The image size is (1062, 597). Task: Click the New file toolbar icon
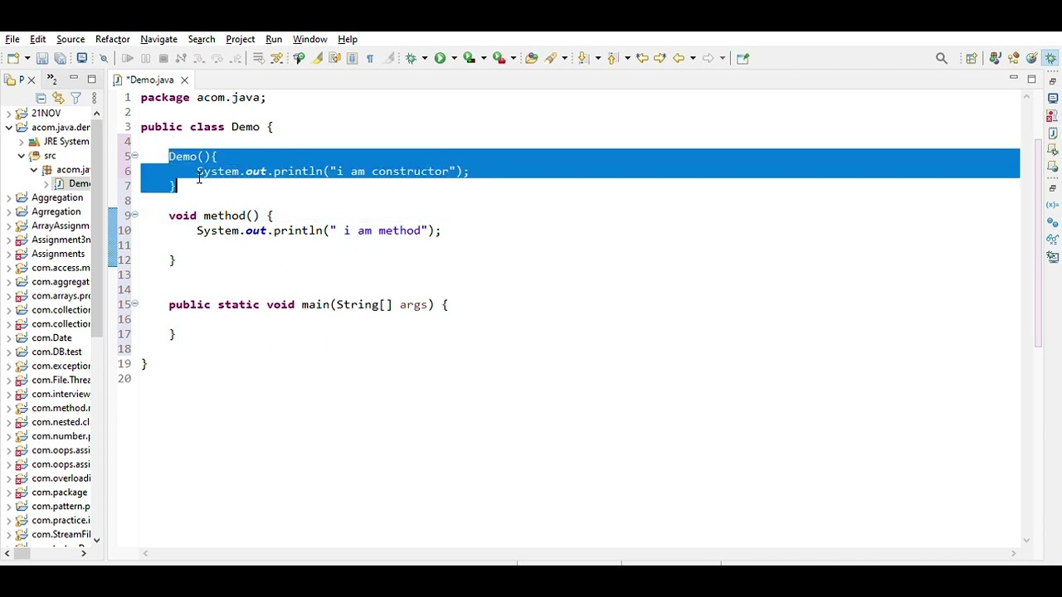(x=13, y=58)
